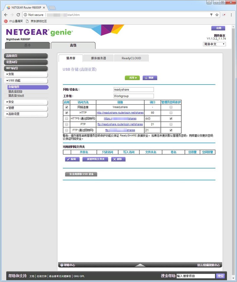
Task: Expand the 安全 sidebar section
Action: point(26,102)
